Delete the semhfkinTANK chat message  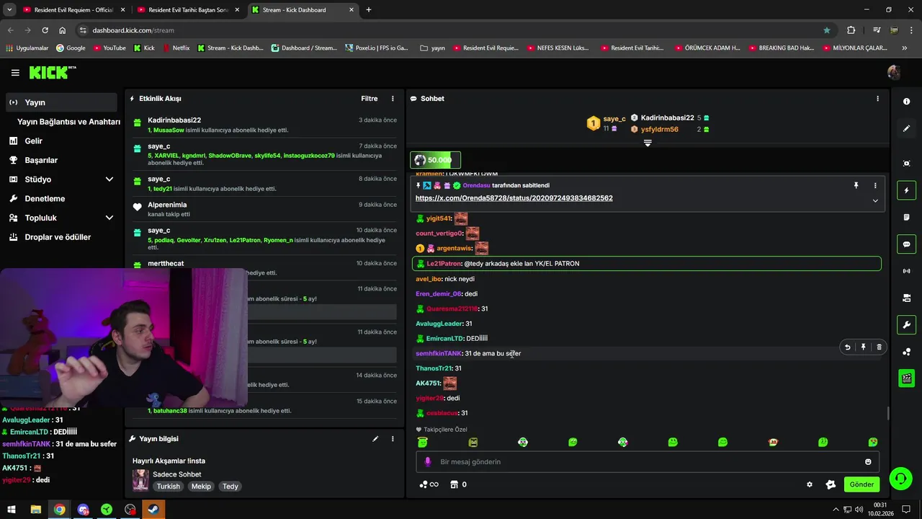coord(879,347)
